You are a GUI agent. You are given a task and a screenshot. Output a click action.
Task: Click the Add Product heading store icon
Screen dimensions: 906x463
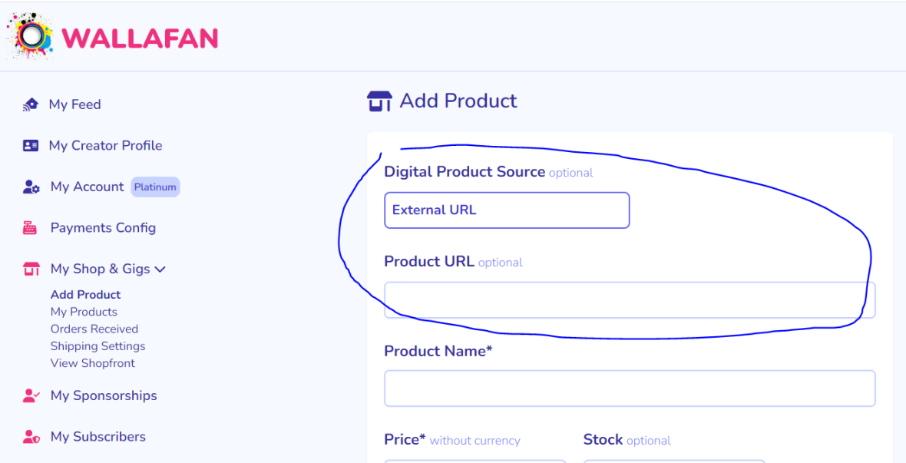point(379,101)
